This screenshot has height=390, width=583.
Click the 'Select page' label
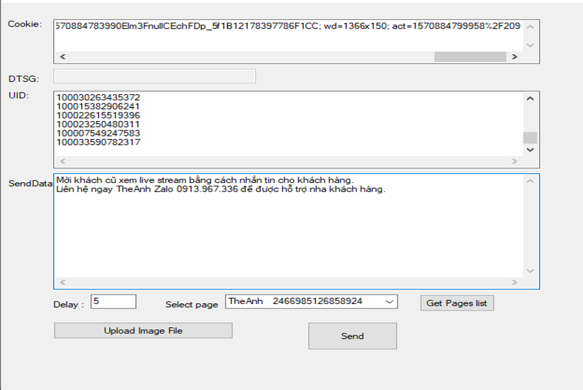(192, 305)
